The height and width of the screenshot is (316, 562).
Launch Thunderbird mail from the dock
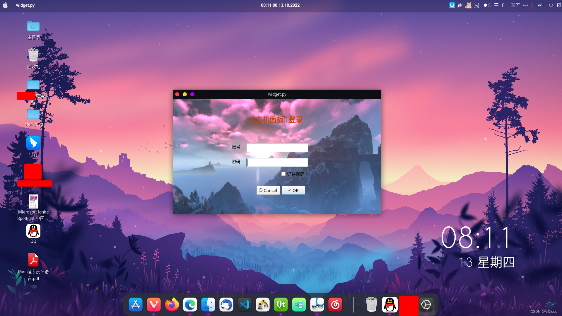coord(226,305)
